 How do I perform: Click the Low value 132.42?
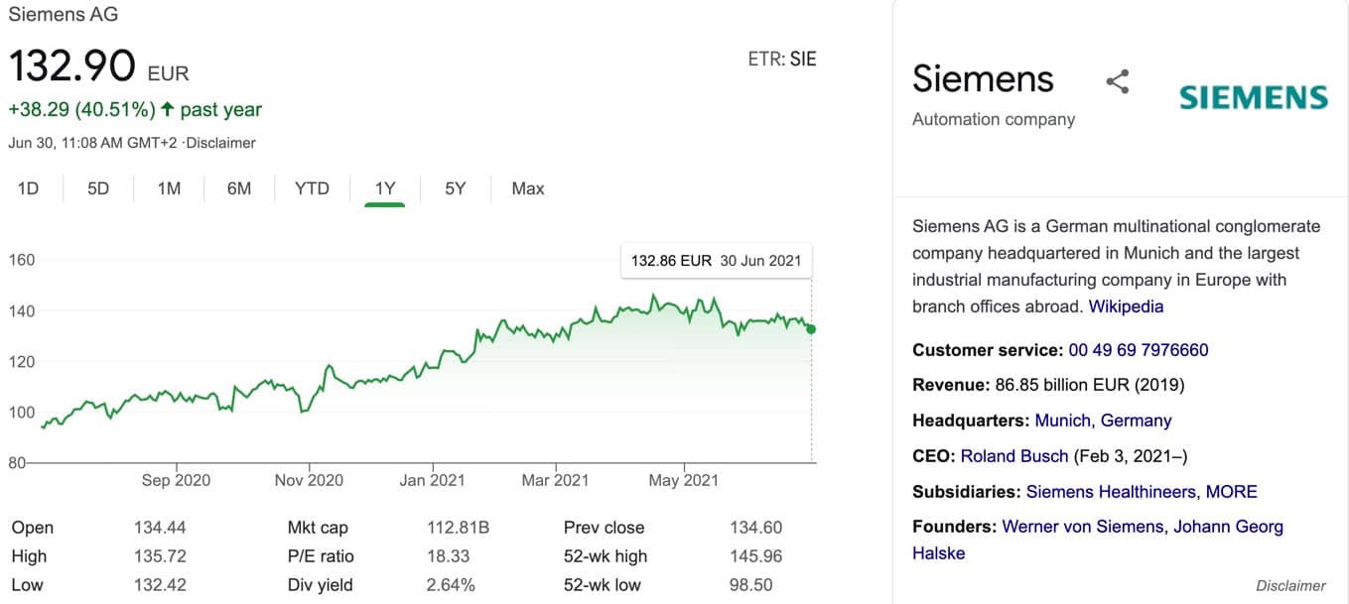tap(160, 585)
